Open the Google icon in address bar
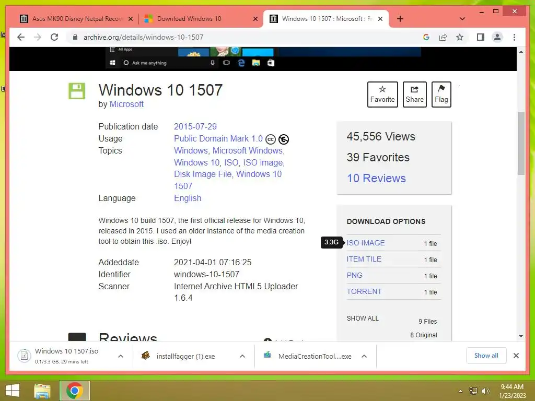This screenshot has height=401, width=535. click(x=426, y=37)
